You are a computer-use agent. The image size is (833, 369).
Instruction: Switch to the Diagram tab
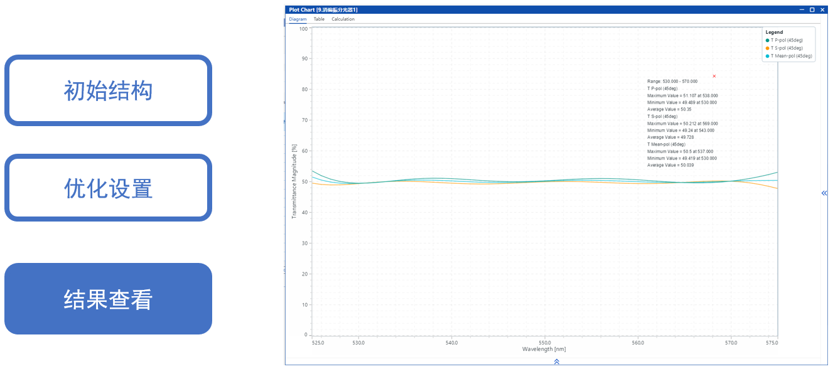(x=298, y=19)
